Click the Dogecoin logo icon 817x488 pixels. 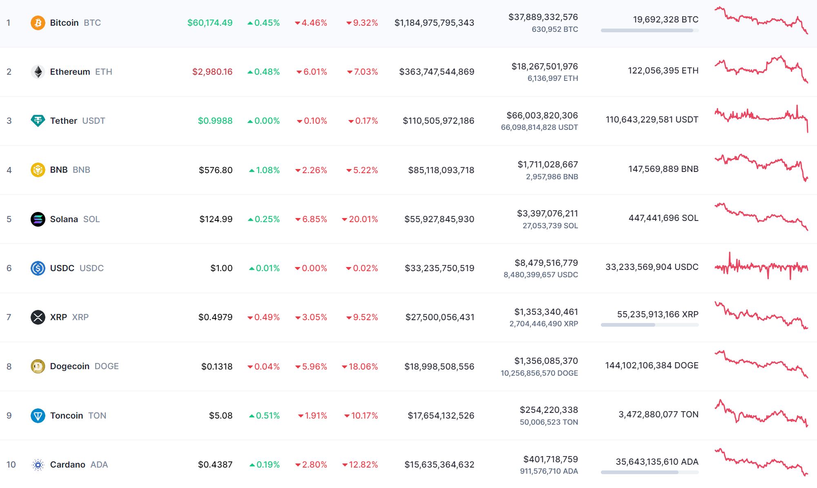38,366
